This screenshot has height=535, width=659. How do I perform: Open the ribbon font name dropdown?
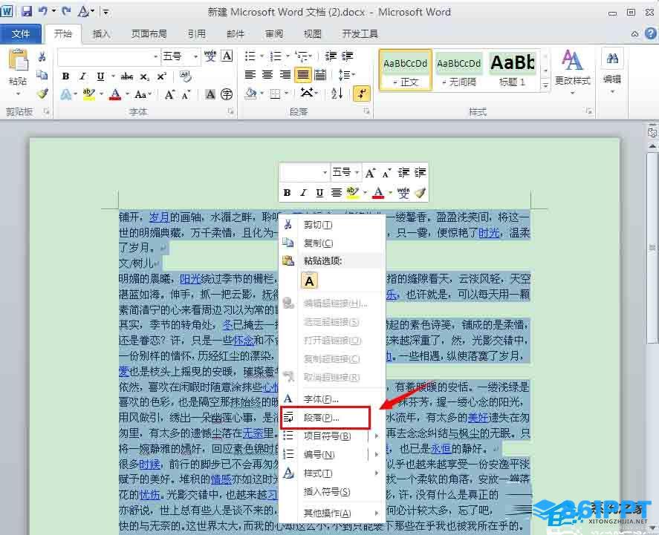coord(155,56)
